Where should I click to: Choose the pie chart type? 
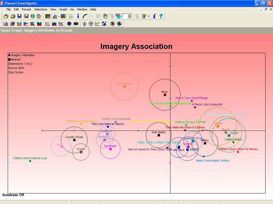pos(69,24)
